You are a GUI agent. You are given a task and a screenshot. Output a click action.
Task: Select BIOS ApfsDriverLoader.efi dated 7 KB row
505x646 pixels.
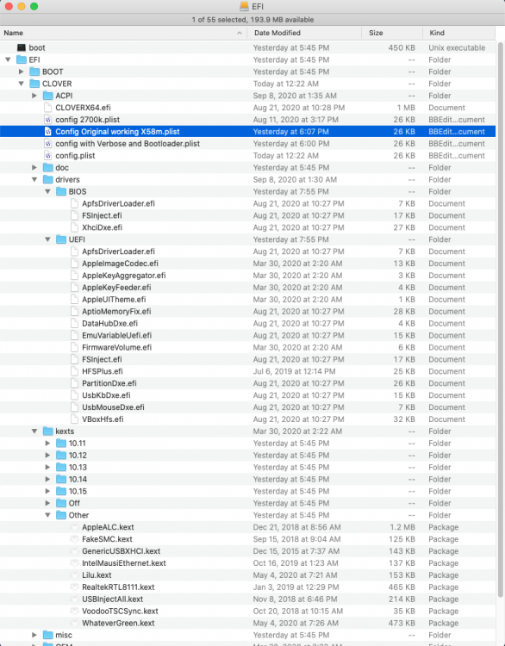tap(247, 203)
